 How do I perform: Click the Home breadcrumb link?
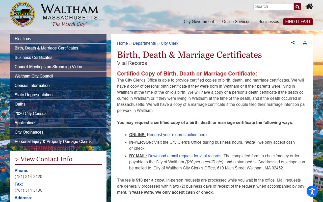122,43
